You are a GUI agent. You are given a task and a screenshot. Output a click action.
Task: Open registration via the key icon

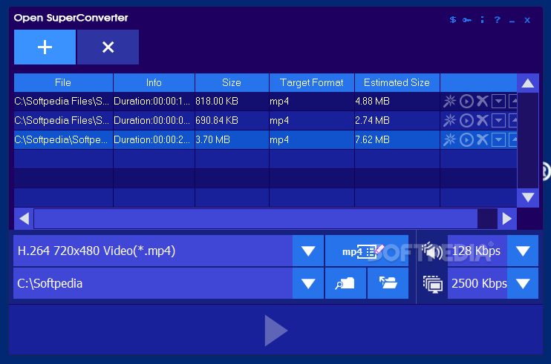tap(467, 20)
